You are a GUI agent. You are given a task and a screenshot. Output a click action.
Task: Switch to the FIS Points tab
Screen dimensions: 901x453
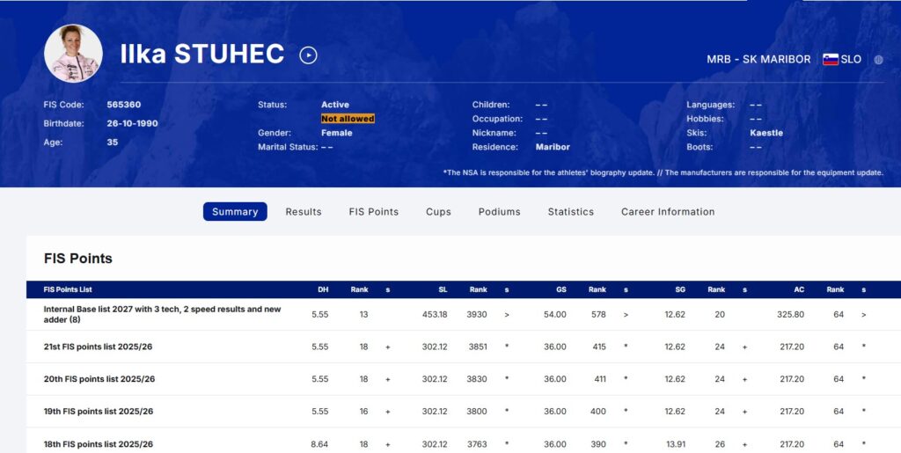click(373, 212)
